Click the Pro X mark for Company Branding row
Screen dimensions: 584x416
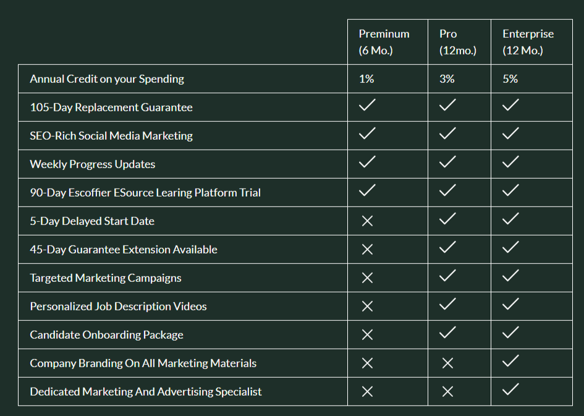[x=447, y=363]
